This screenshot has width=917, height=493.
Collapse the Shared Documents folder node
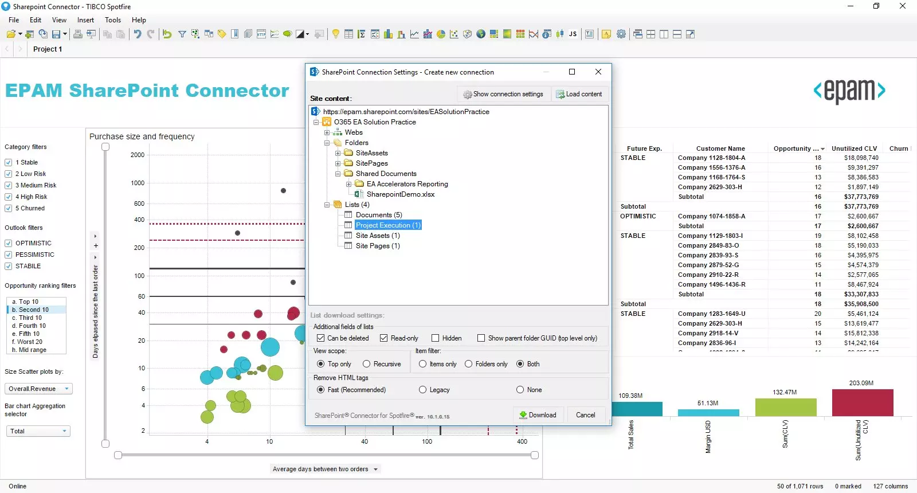tap(338, 174)
